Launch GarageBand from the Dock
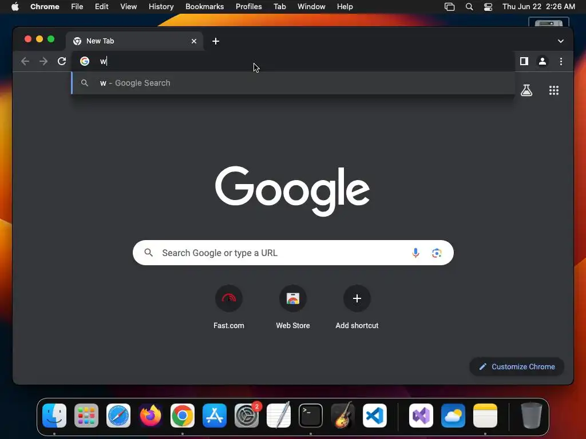 343,416
